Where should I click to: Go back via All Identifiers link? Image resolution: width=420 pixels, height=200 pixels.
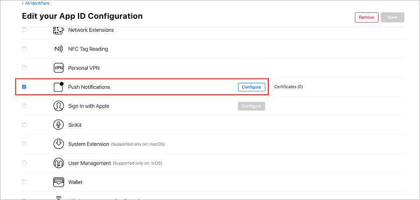pyautogui.click(x=36, y=3)
